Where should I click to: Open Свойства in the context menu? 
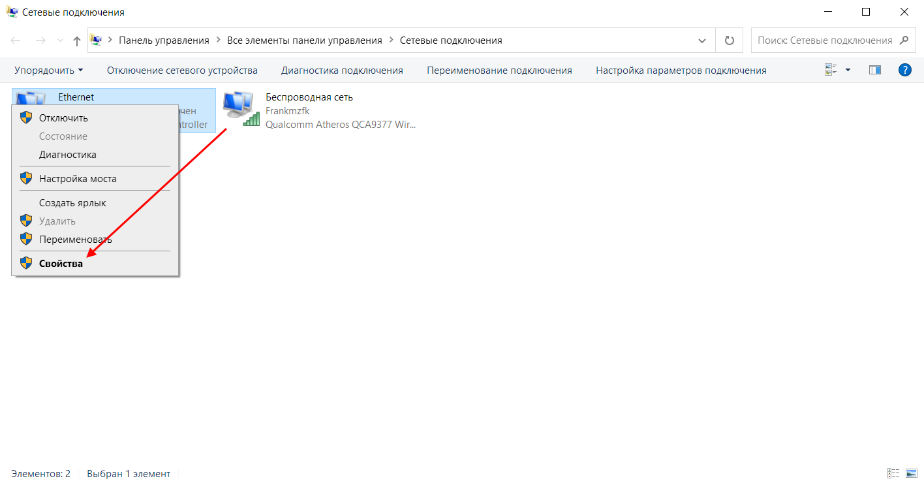click(x=95, y=264)
